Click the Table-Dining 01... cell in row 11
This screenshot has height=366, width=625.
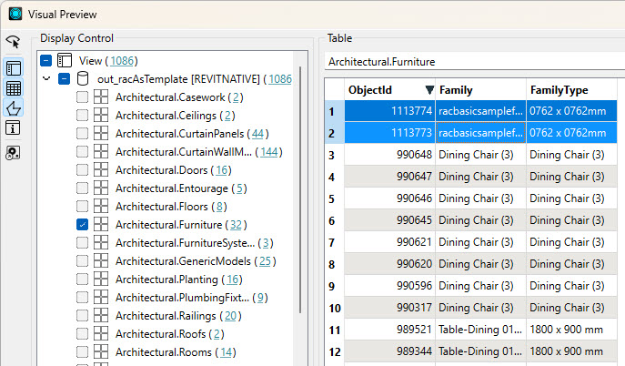pos(480,330)
